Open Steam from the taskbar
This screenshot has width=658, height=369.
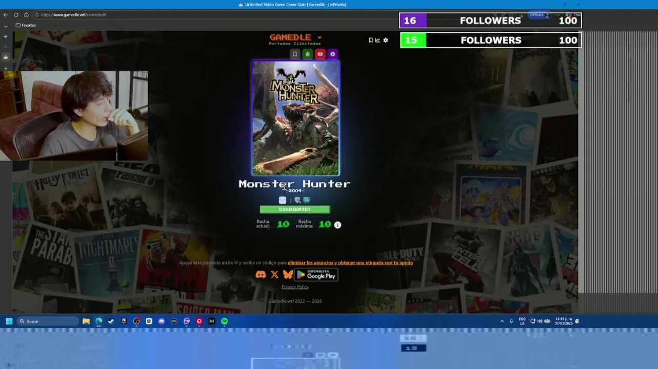[111, 321]
